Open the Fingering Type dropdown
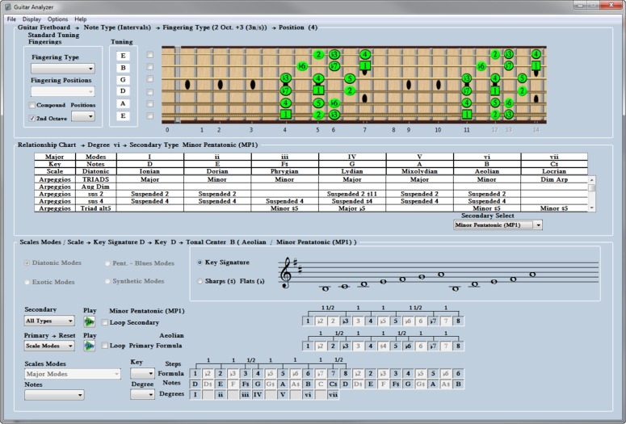The width and height of the screenshot is (626, 424). pos(63,69)
